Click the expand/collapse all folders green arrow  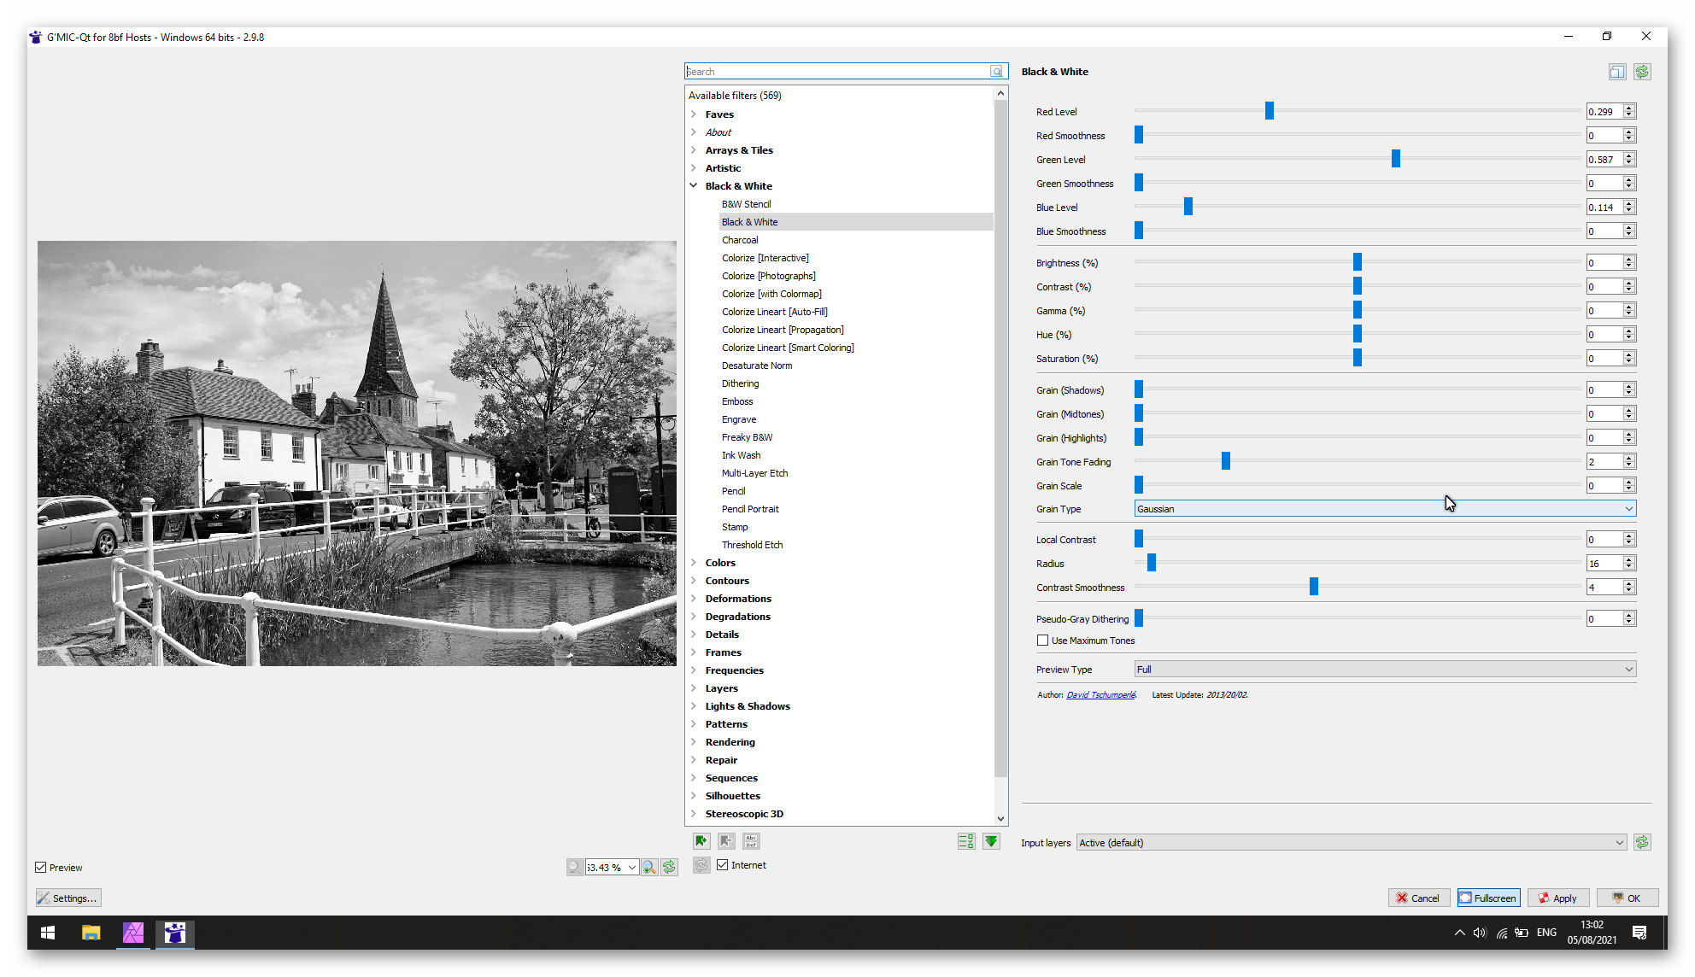[991, 841]
